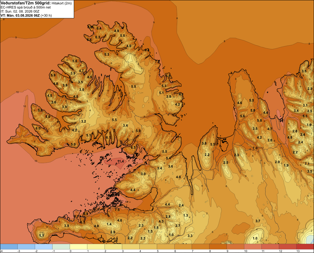Click the 6.0 temperature value

coord(38,128)
